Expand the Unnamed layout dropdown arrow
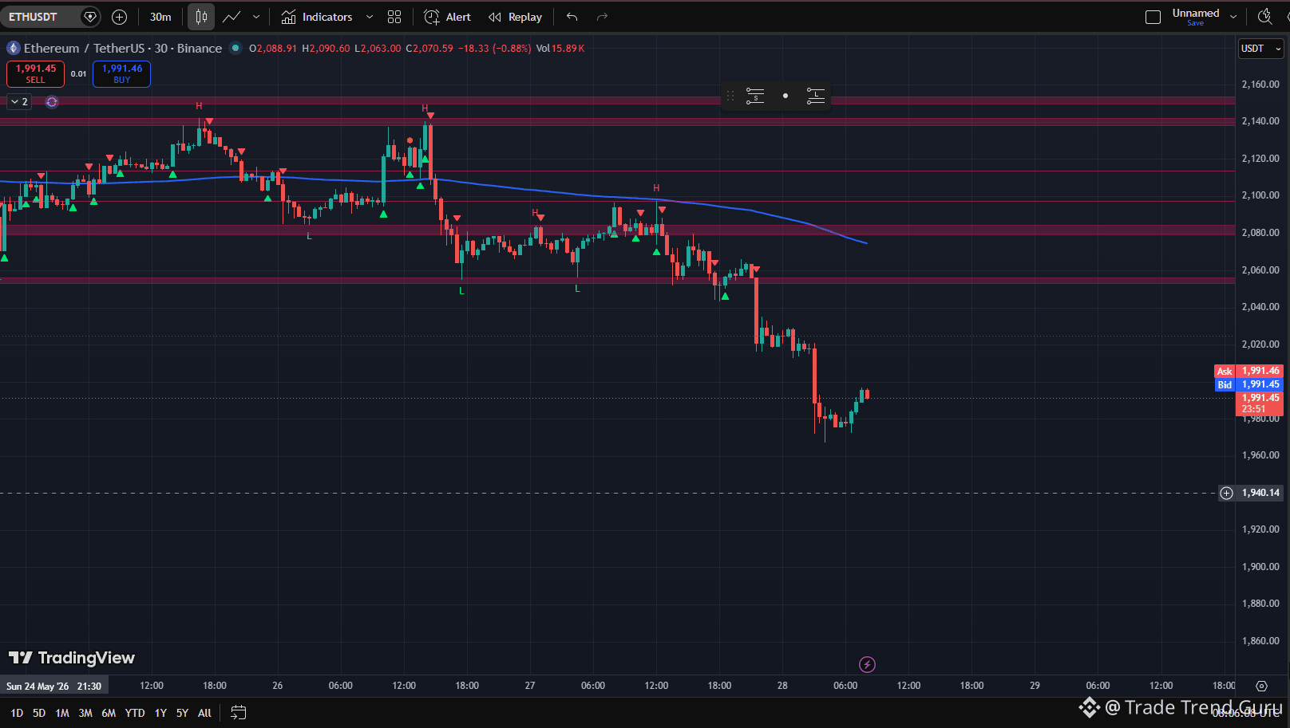 pos(1233,17)
